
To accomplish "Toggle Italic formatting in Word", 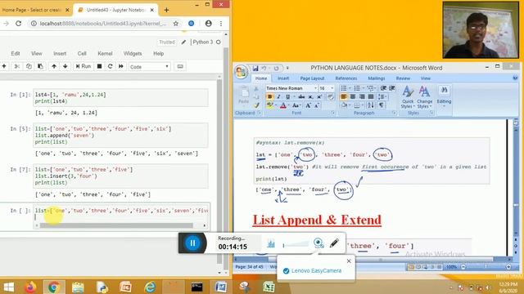I will tap(278, 96).
